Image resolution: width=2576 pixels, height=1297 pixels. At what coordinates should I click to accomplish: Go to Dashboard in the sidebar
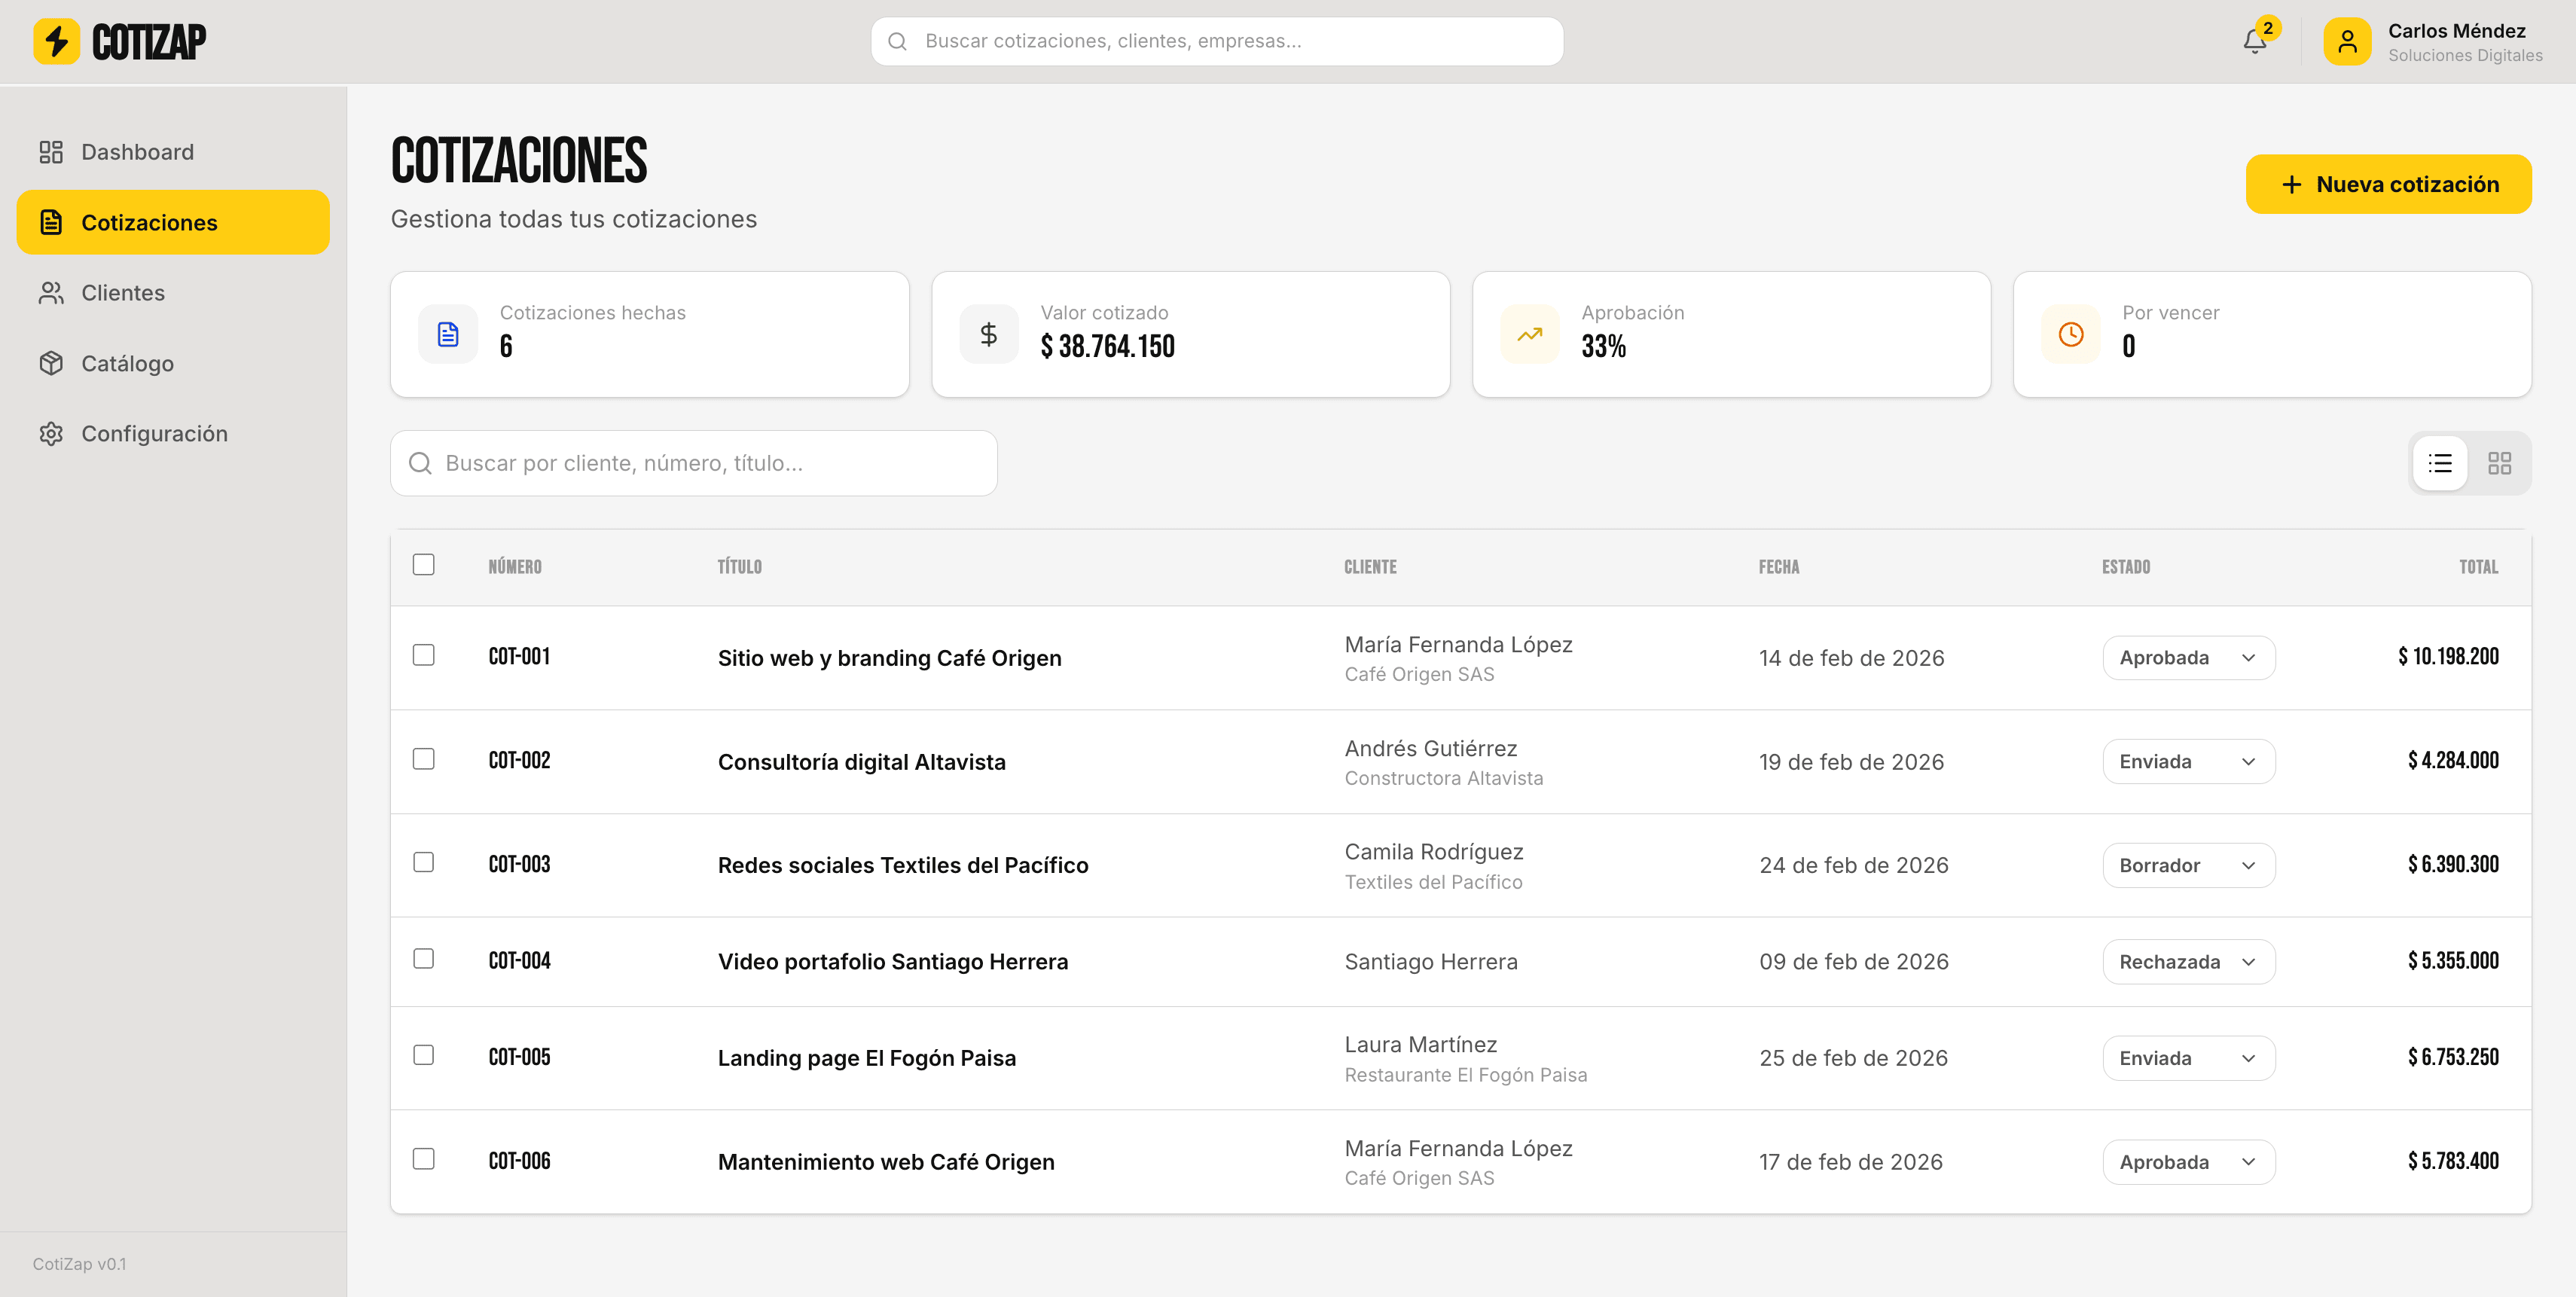tap(137, 152)
